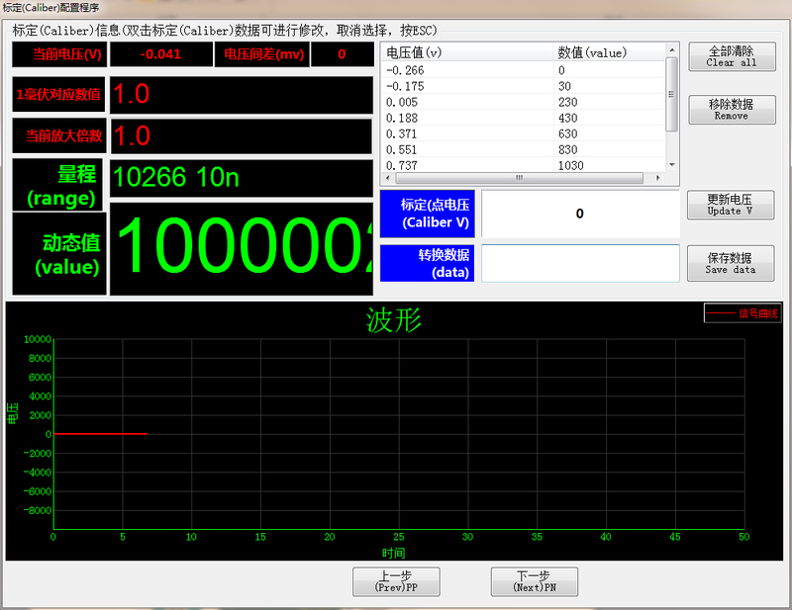Screen dimensions: 792x610
Task: Click the red 信号曲线 chart legend entry
Action: (x=741, y=314)
